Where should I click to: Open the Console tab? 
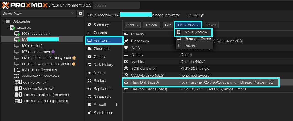pos(100,33)
